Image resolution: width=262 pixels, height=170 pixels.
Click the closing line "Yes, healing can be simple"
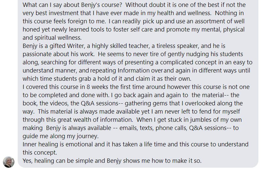point(112,161)
